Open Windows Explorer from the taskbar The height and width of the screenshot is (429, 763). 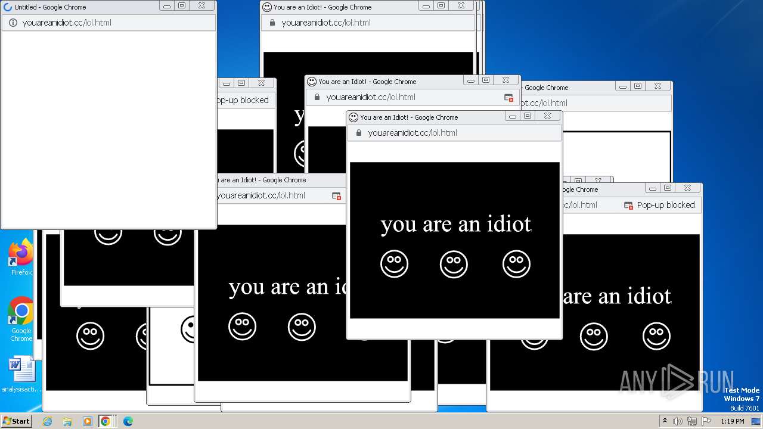click(67, 421)
